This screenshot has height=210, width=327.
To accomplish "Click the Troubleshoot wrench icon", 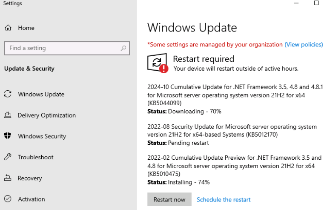I will [8, 157].
